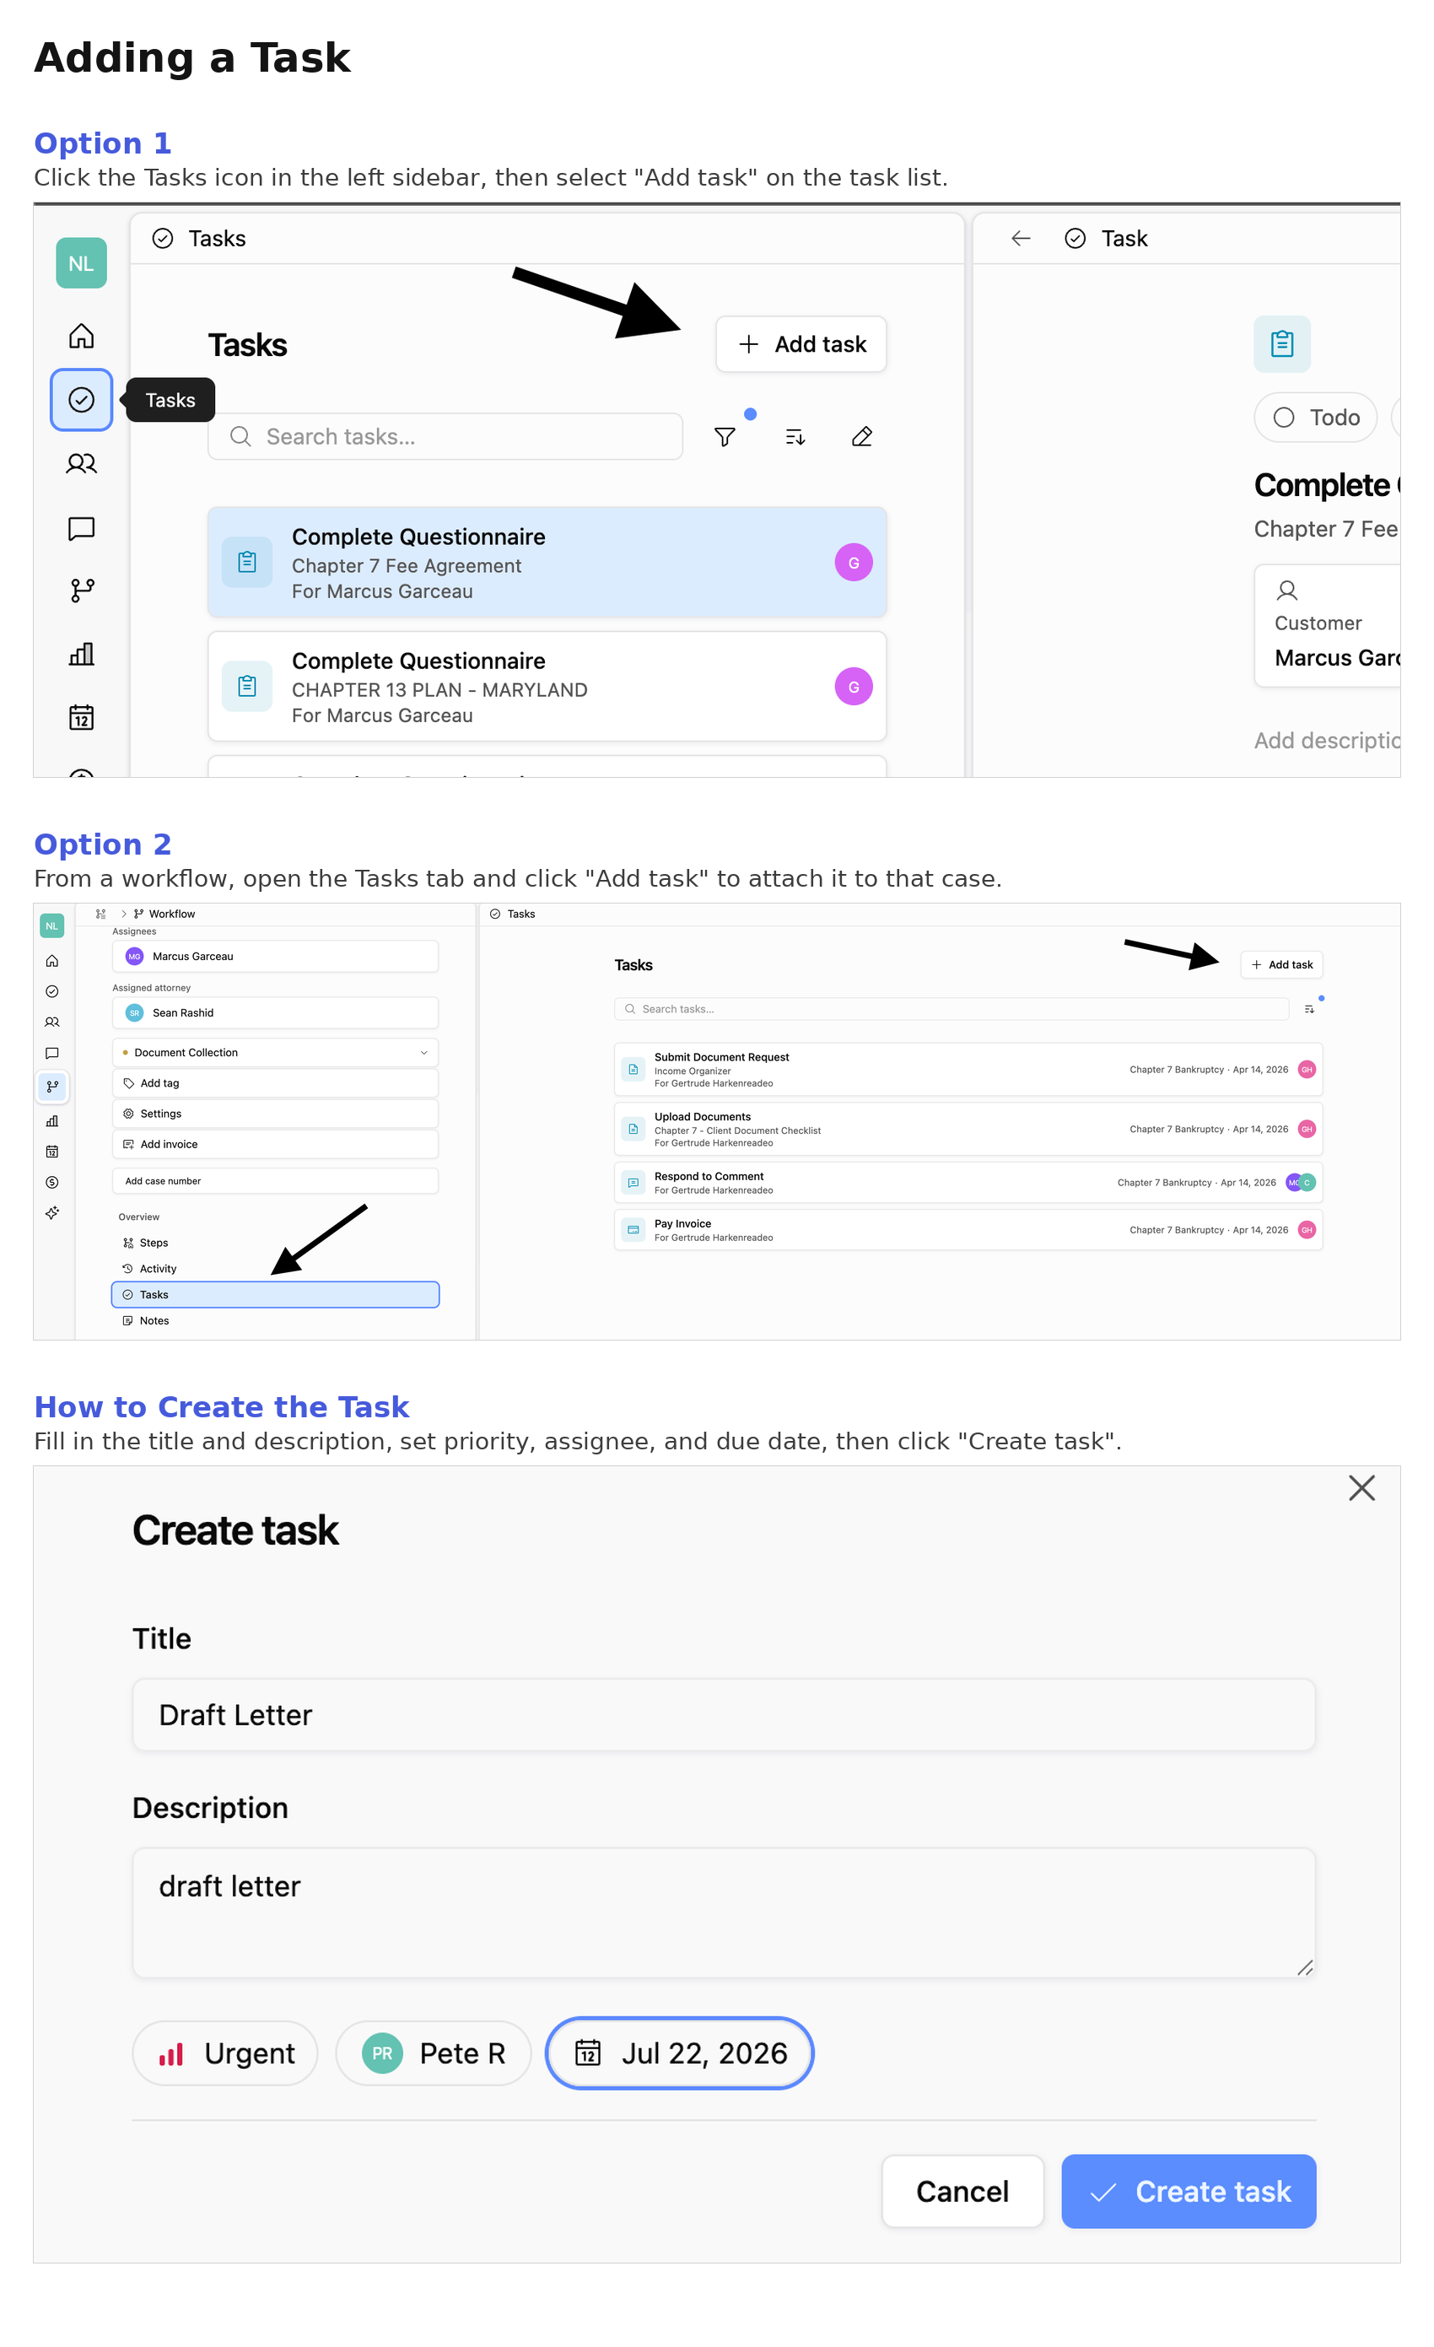The width and height of the screenshot is (1434, 2347).
Task: Click G avatar on Chapter 7 Fee Agreement card
Action: [x=853, y=563]
